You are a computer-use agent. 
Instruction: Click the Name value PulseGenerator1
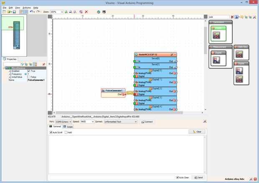pos(36,80)
